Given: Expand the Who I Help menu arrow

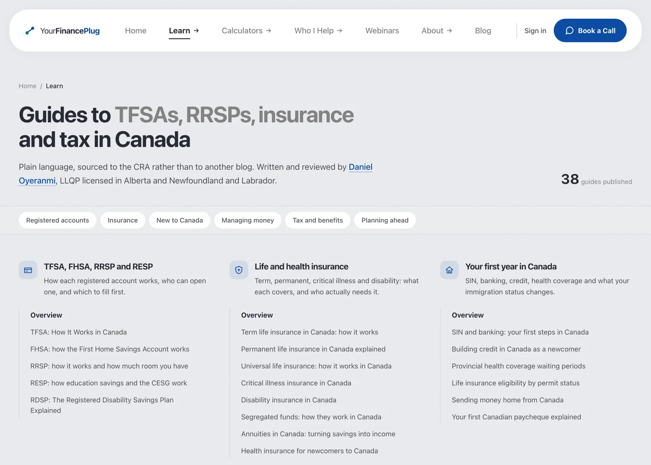Looking at the screenshot, I should click(340, 31).
